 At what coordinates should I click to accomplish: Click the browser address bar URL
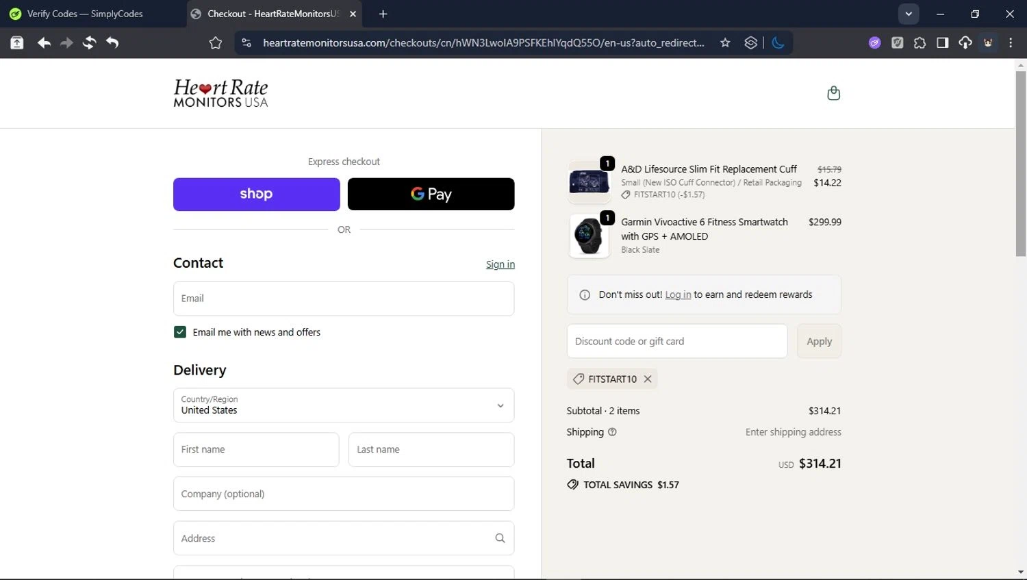click(x=483, y=43)
